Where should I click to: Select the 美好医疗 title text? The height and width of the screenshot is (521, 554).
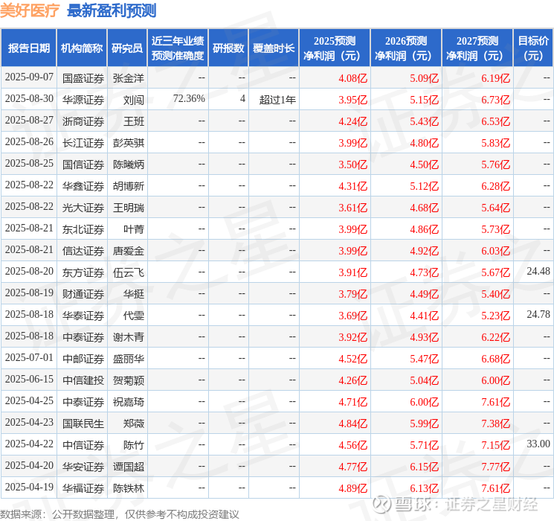[30, 10]
